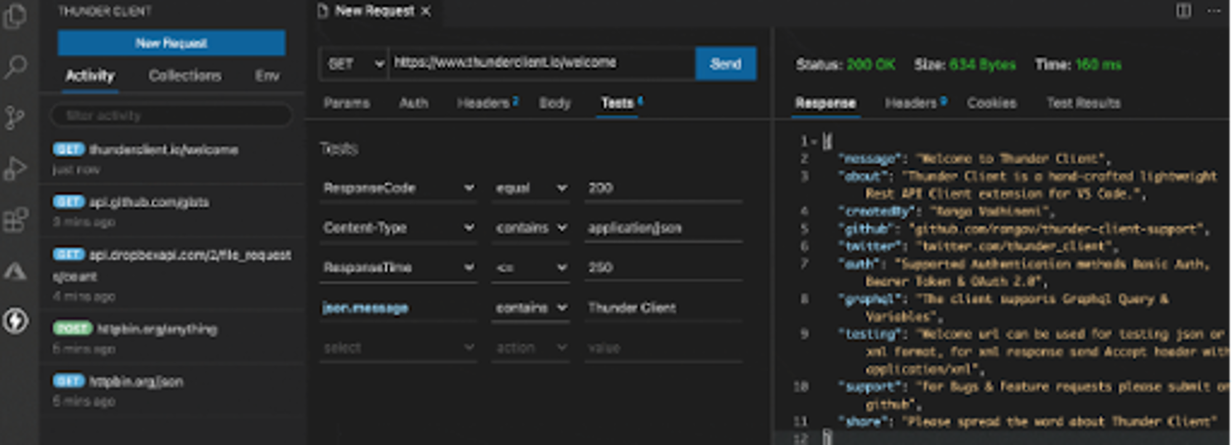Open the ResponseTime test type dropdown

tap(398, 268)
